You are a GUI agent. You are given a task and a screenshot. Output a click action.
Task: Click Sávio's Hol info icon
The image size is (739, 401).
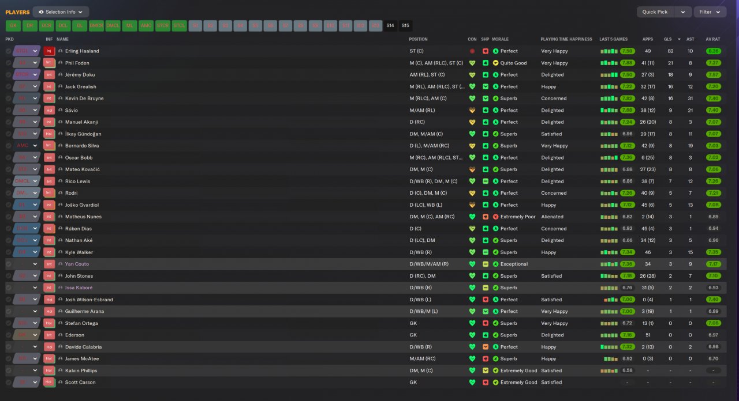(x=50, y=110)
